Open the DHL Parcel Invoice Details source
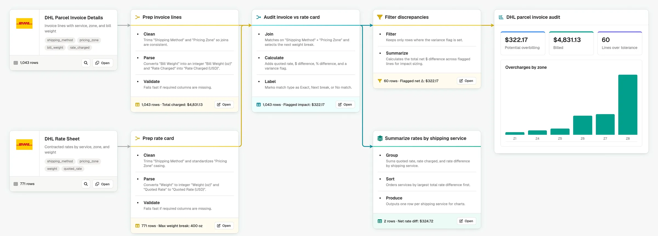The width and height of the screenshot is (658, 236). coord(103,63)
